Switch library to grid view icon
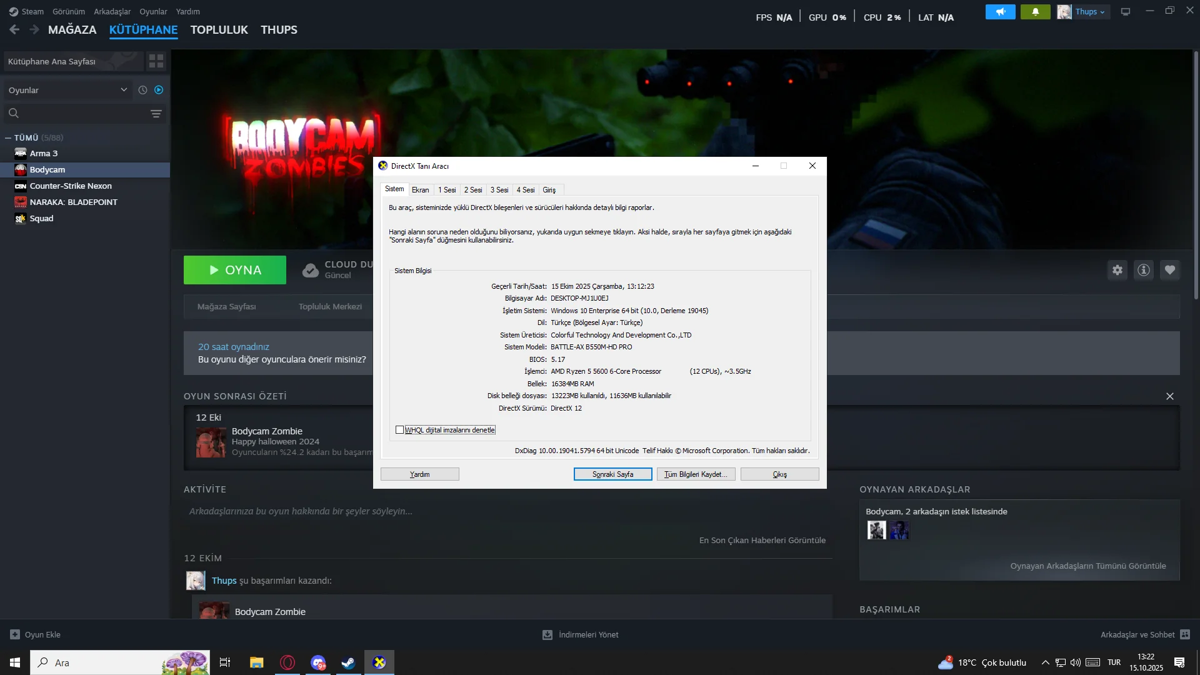 156,61
